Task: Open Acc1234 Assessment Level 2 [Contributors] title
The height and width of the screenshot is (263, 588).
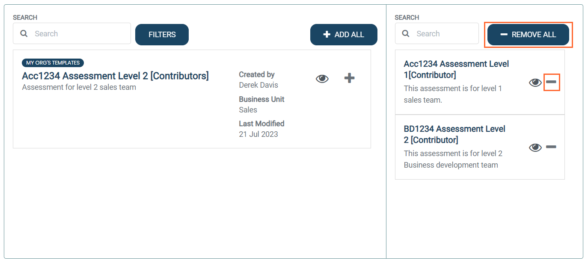Action: [116, 76]
